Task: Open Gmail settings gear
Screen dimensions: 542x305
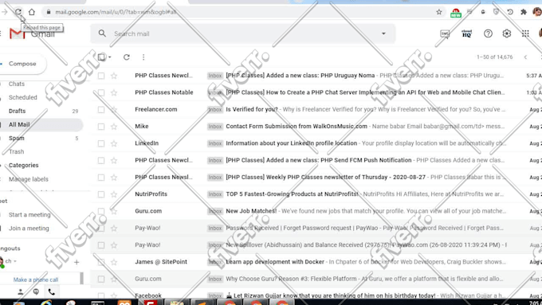Action: [x=507, y=33]
